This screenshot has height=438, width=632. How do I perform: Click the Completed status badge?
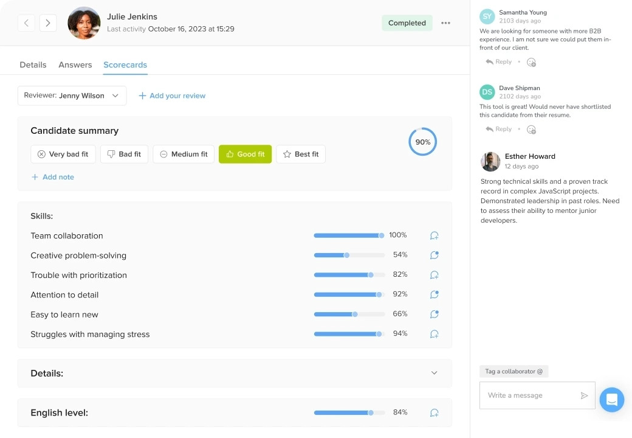pos(407,23)
